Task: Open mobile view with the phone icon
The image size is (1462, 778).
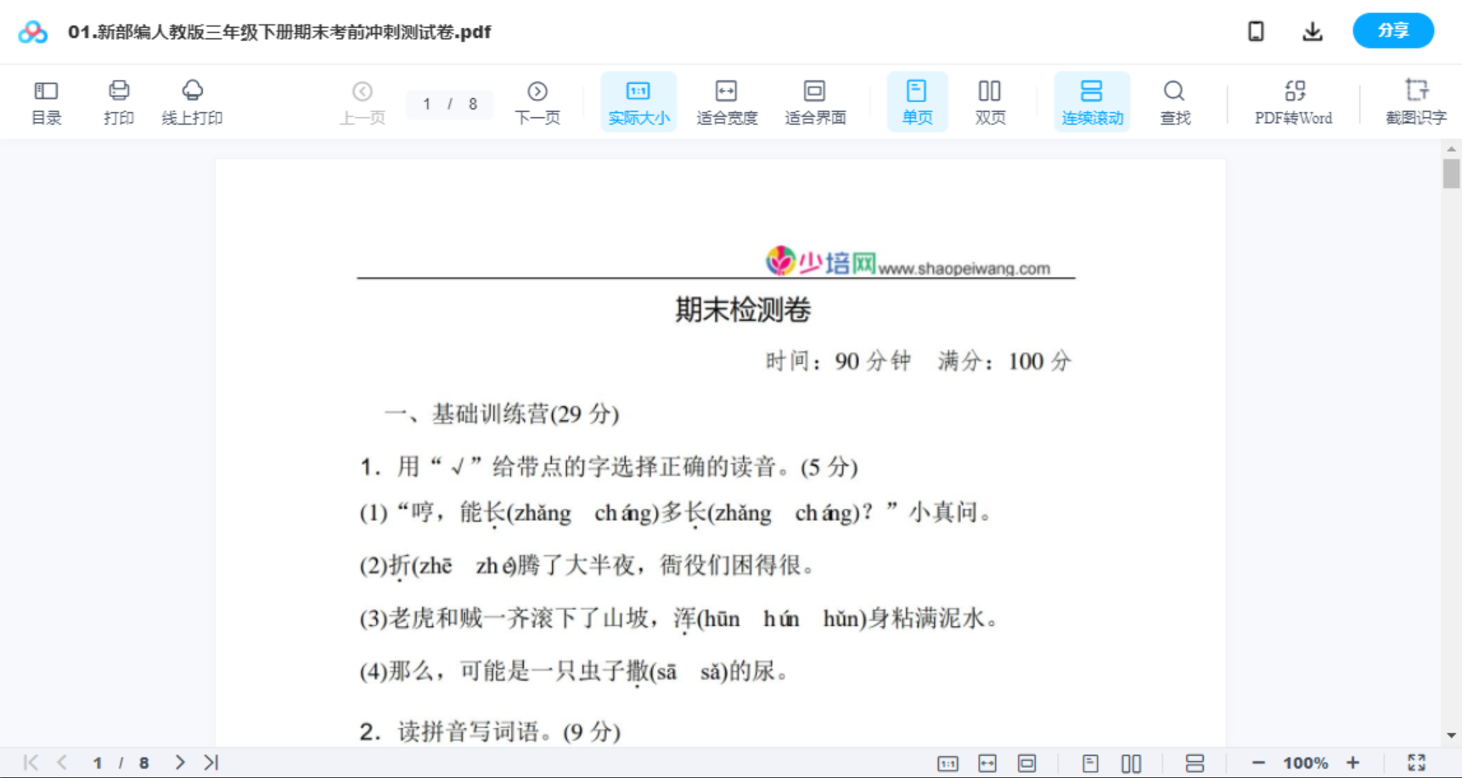Action: [x=1256, y=31]
